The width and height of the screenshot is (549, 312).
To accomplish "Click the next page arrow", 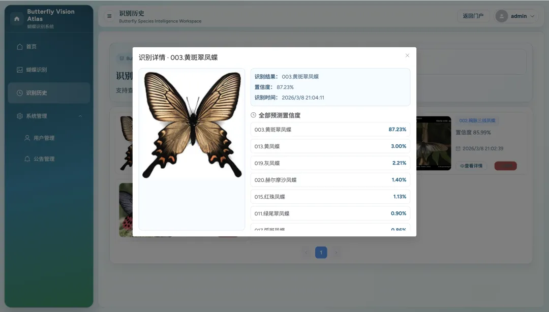I will pos(336,253).
